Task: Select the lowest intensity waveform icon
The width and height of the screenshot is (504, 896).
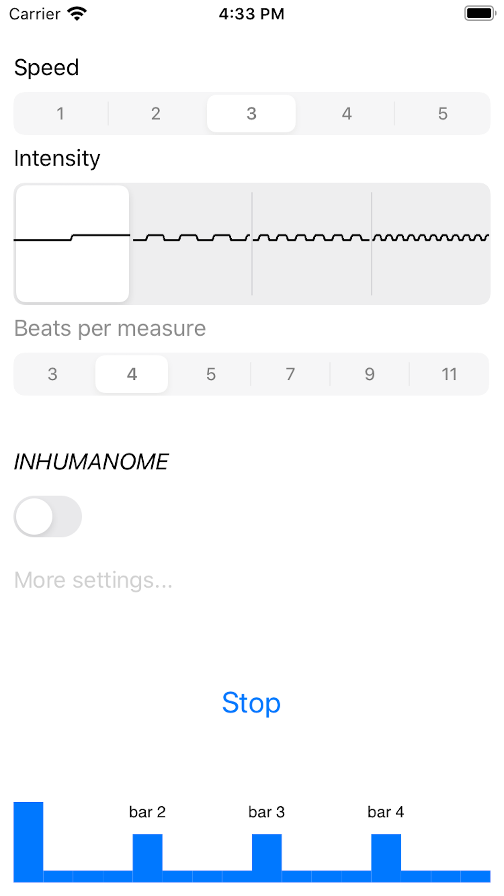Action: click(72, 243)
